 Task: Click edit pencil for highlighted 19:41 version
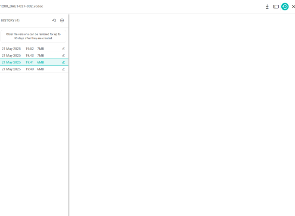coord(63,62)
